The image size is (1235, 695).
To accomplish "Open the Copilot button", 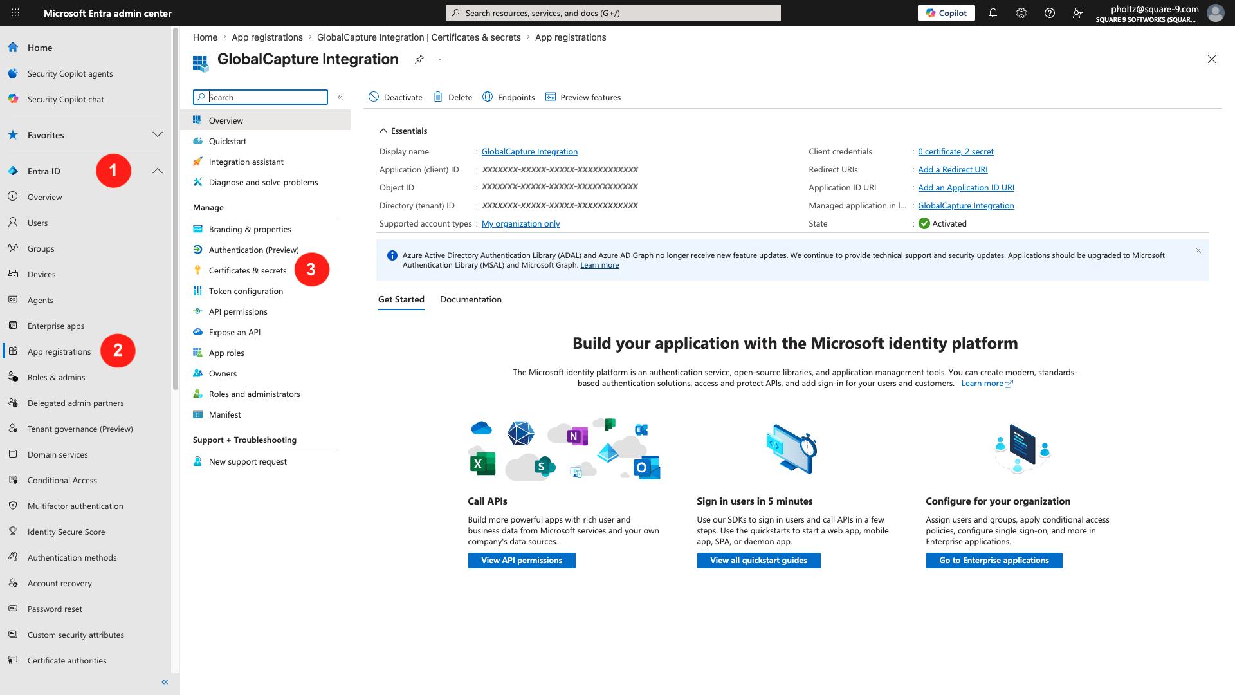I will click(x=946, y=13).
